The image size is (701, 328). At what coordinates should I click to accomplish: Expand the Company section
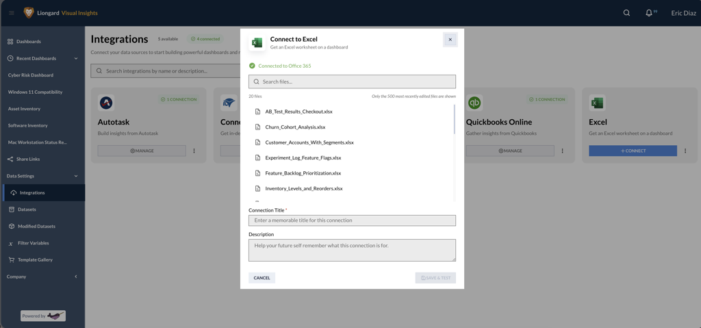point(75,277)
